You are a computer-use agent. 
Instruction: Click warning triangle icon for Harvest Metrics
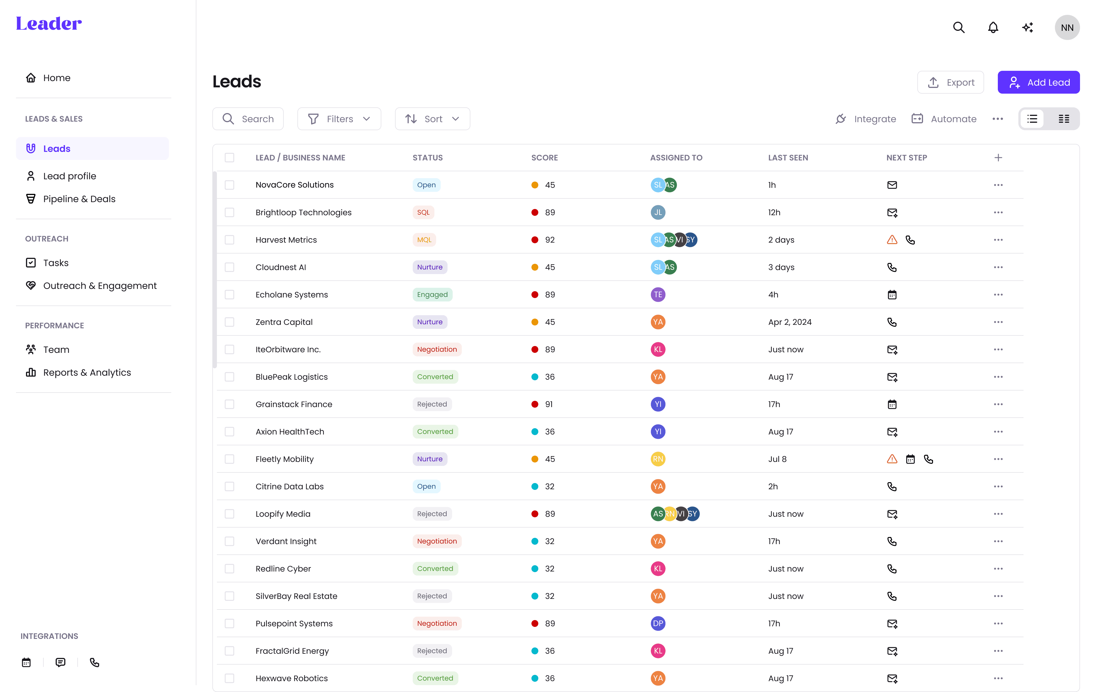[892, 240]
